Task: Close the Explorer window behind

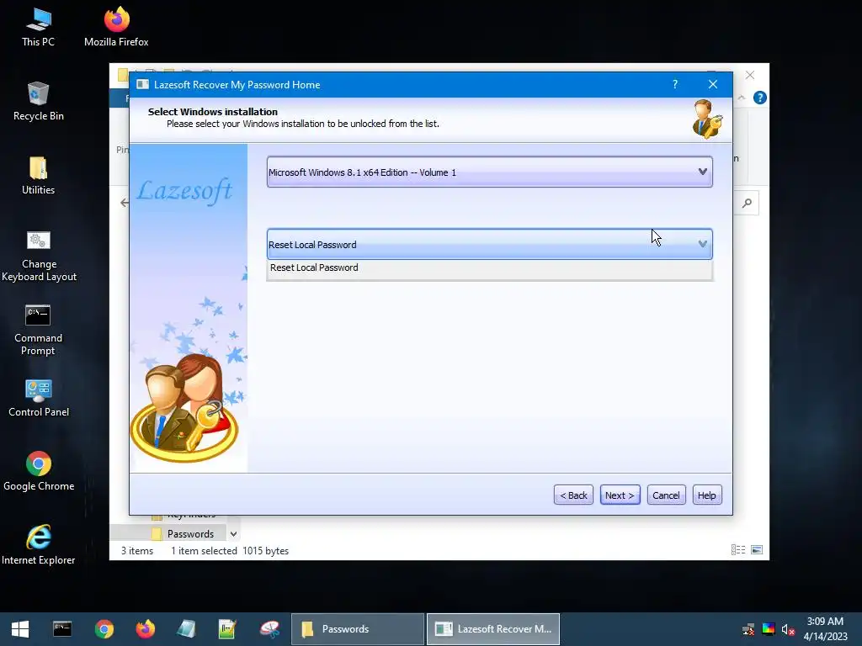Action: [x=750, y=75]
